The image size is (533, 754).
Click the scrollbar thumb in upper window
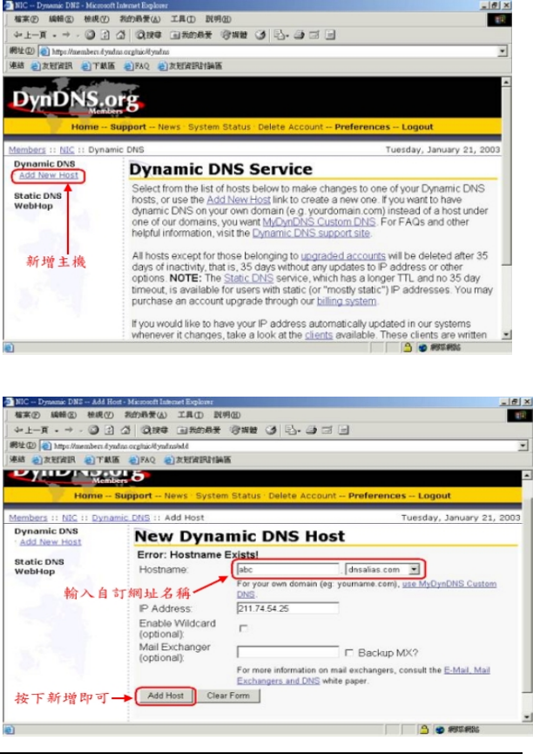pos(506,175)
